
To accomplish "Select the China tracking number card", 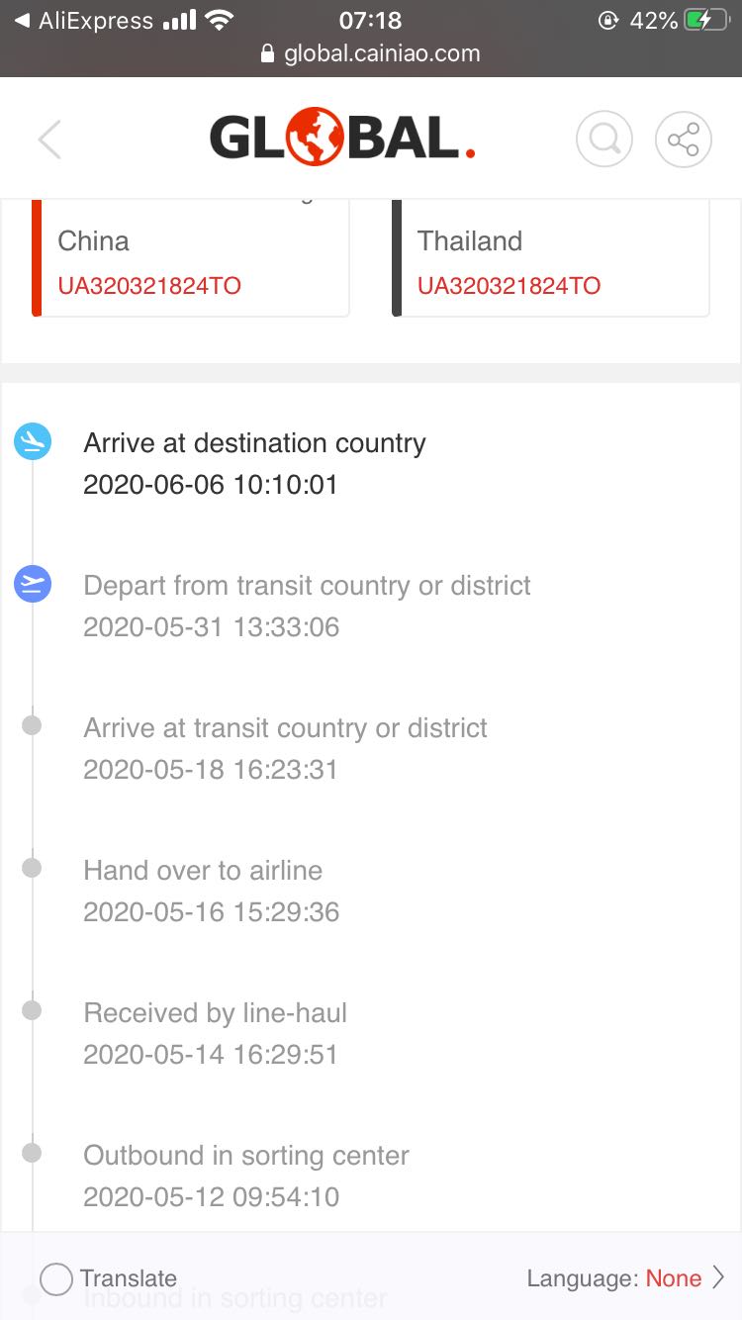I will tap(190, 259).
